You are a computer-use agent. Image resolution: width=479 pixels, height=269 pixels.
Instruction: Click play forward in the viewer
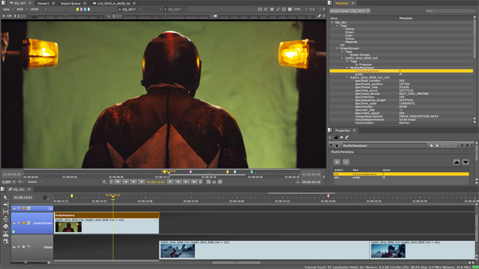point(170,182)
